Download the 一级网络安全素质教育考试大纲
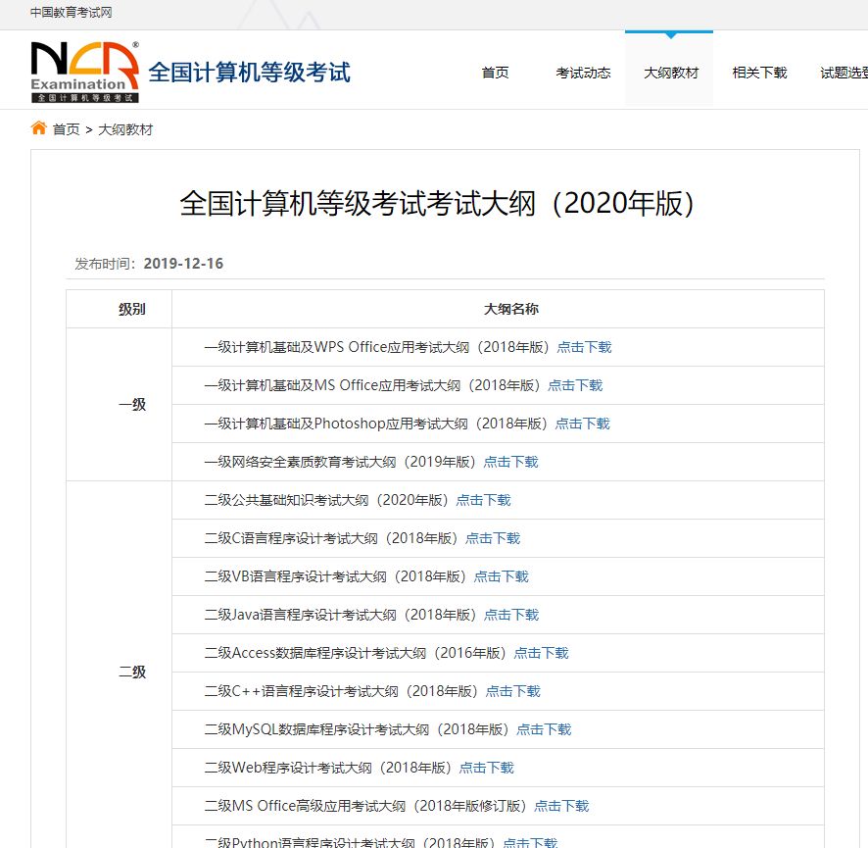This screenshot has height=848, width=868. click(x=511, y=461)
